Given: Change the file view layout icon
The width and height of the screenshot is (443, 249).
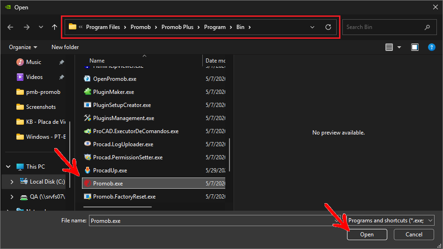Looking at the screenshot, I should click(x=389, y=47).
